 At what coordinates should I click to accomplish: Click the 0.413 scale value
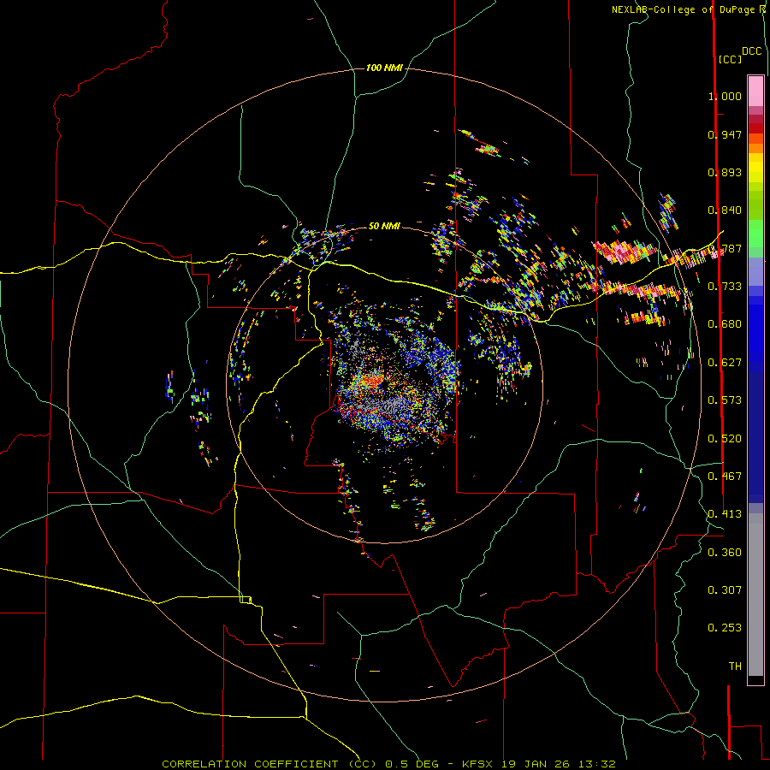coord(725,514)
